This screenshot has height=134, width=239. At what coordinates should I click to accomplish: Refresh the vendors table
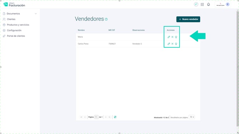click(115, 117)
